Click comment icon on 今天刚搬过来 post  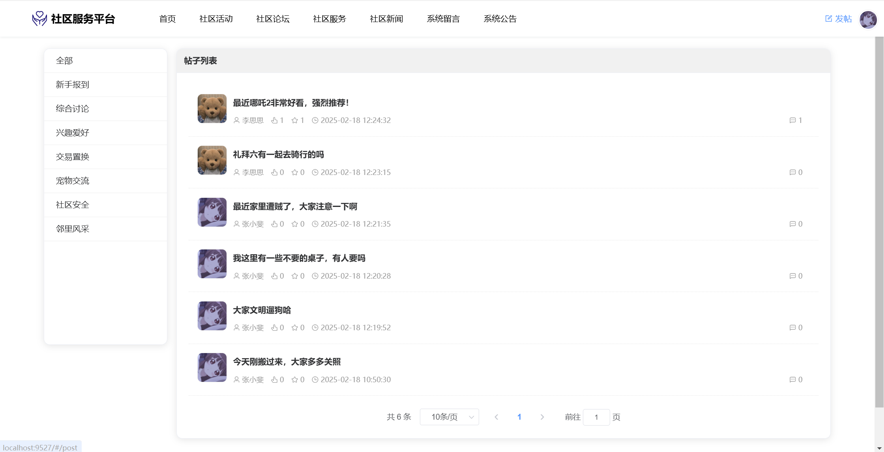click(x=792, y=379)
